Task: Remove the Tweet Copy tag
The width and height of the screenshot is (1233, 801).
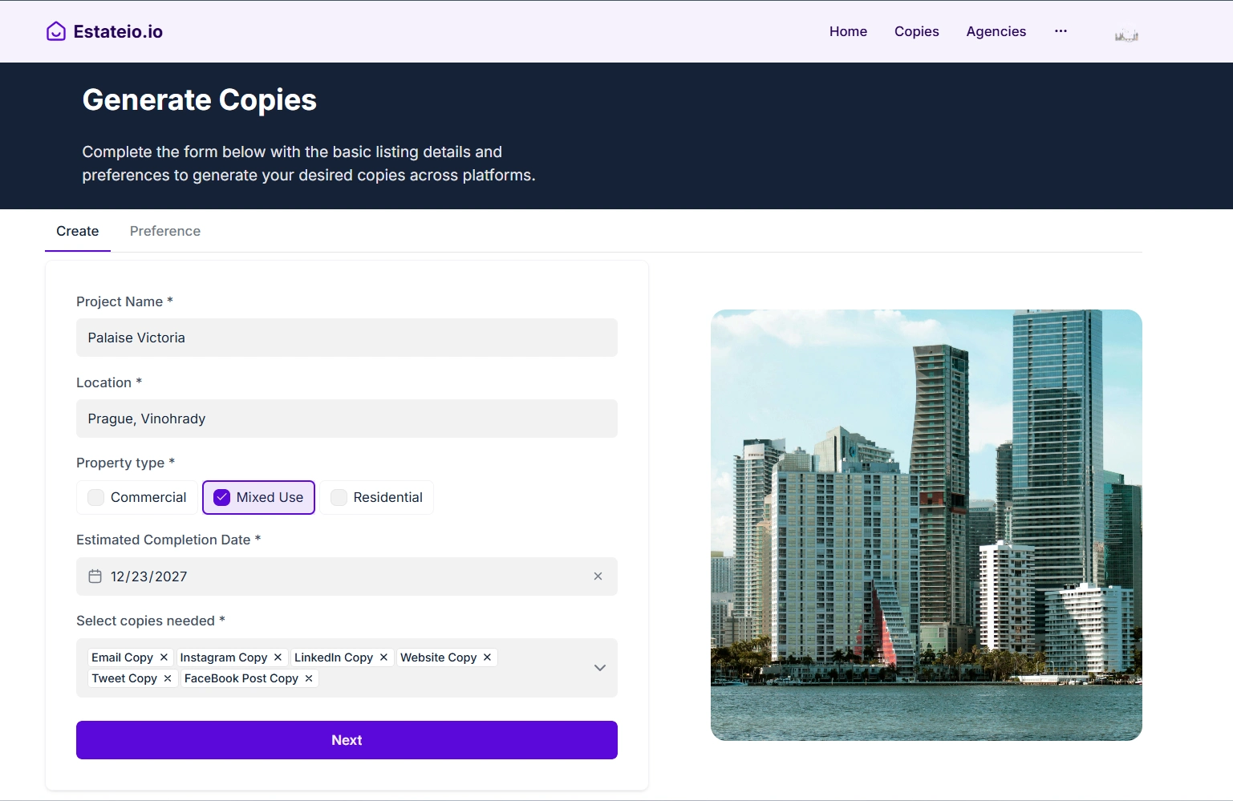Action: [168, 678]
